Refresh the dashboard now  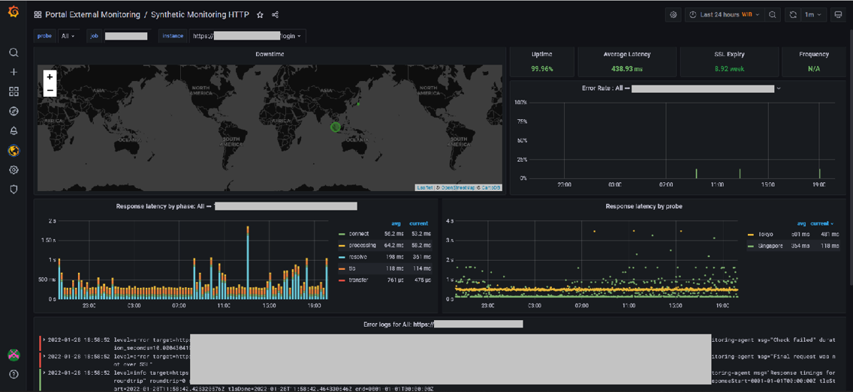click(793, 15)
